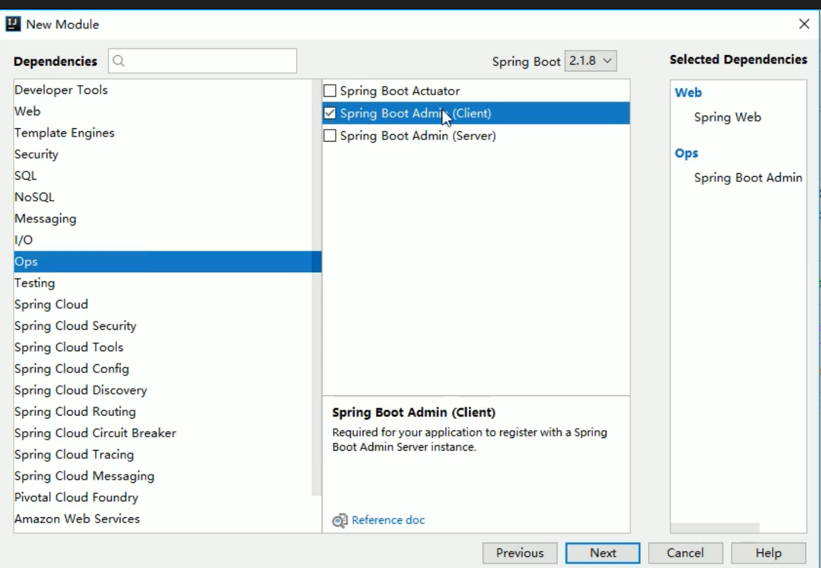
Task: Uncheck Spring Boot Admin (Client)
Action: click(330, 113)
